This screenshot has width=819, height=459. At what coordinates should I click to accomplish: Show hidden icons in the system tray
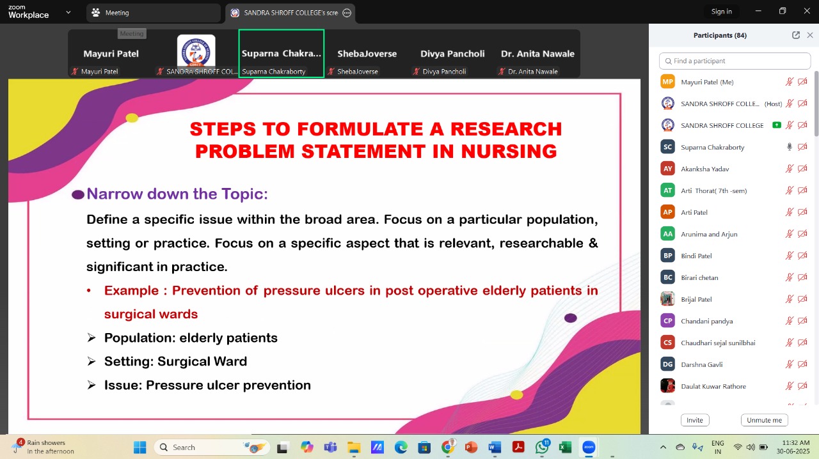click(663, 447)
